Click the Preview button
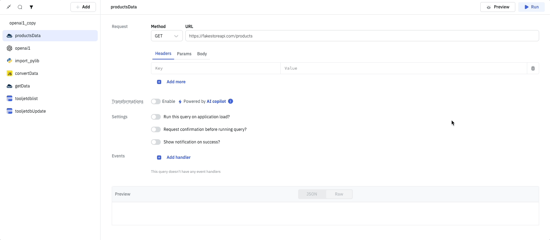The height and width of the screenshot is (240, 550). [x=497, y=7]
